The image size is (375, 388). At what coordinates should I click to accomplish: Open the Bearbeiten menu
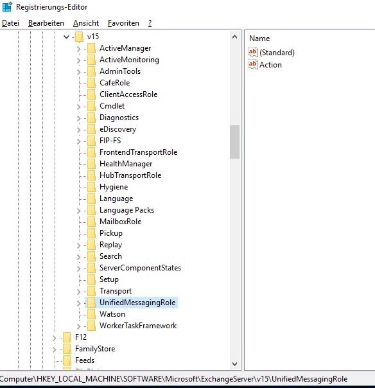(x=46, y=23)
